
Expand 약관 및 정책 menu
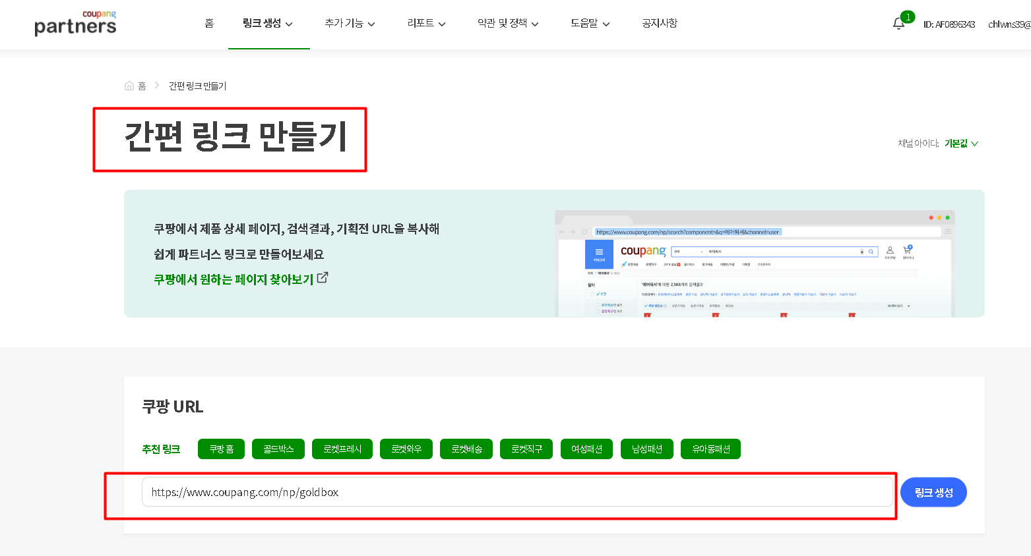[x=508, y=23]
